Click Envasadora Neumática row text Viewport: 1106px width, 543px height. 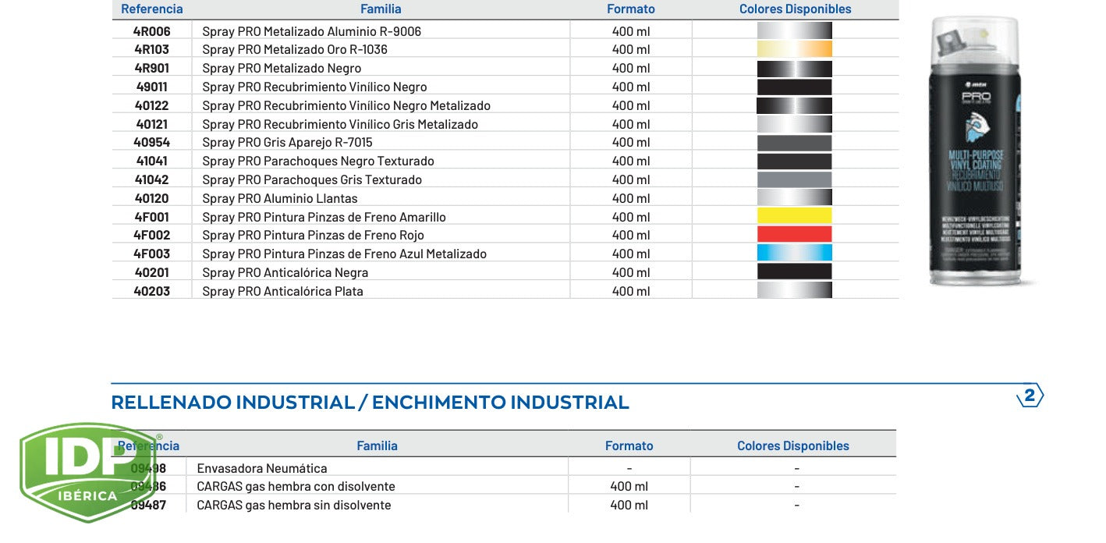(261, 468)
